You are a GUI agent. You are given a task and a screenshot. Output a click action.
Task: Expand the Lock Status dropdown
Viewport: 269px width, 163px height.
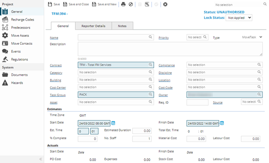click(239, 17)
